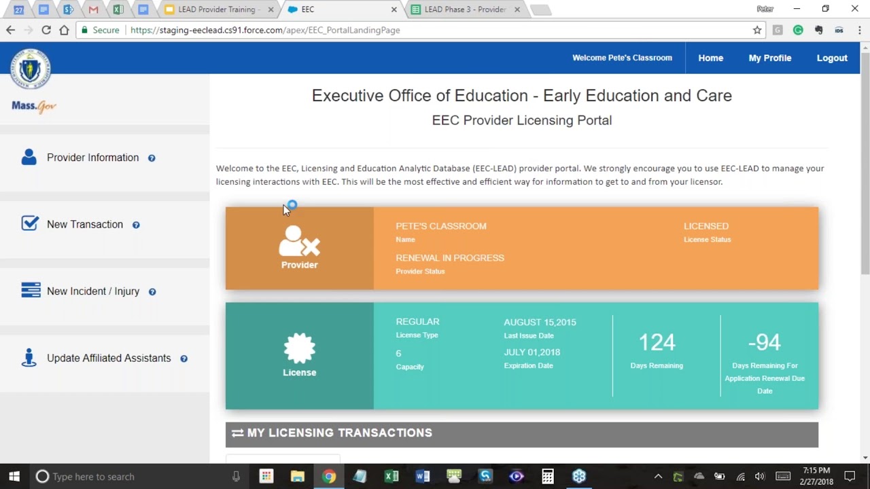
Task: Open New Incident / Injury link
Action: click(x=93, y=291)
